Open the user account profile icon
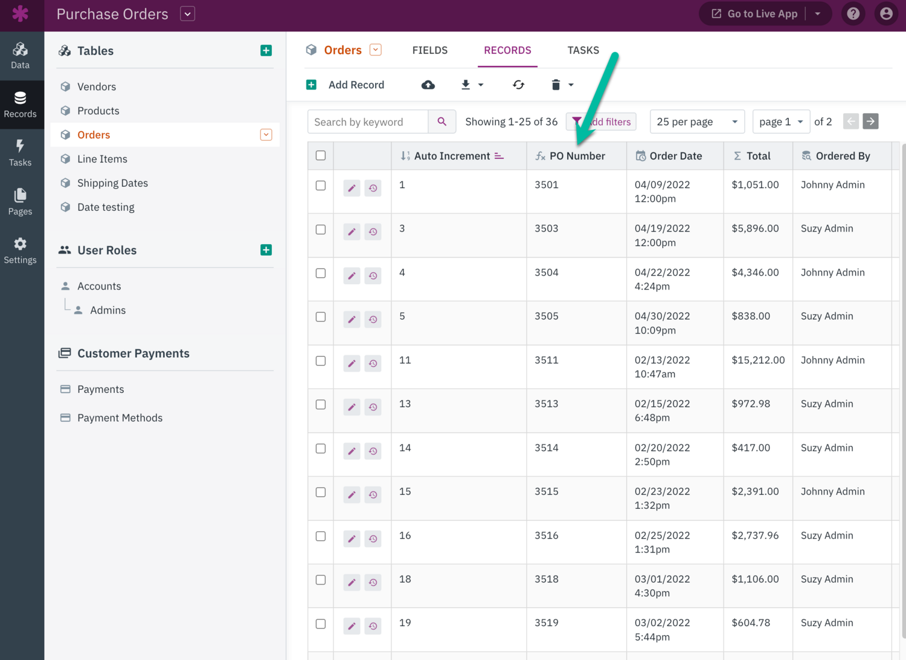The width and height of the screenshot is (906, 660). 886,14
